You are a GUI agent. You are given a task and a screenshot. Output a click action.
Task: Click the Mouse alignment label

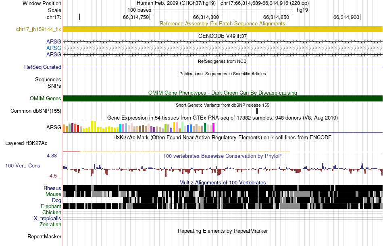[53, 194]
